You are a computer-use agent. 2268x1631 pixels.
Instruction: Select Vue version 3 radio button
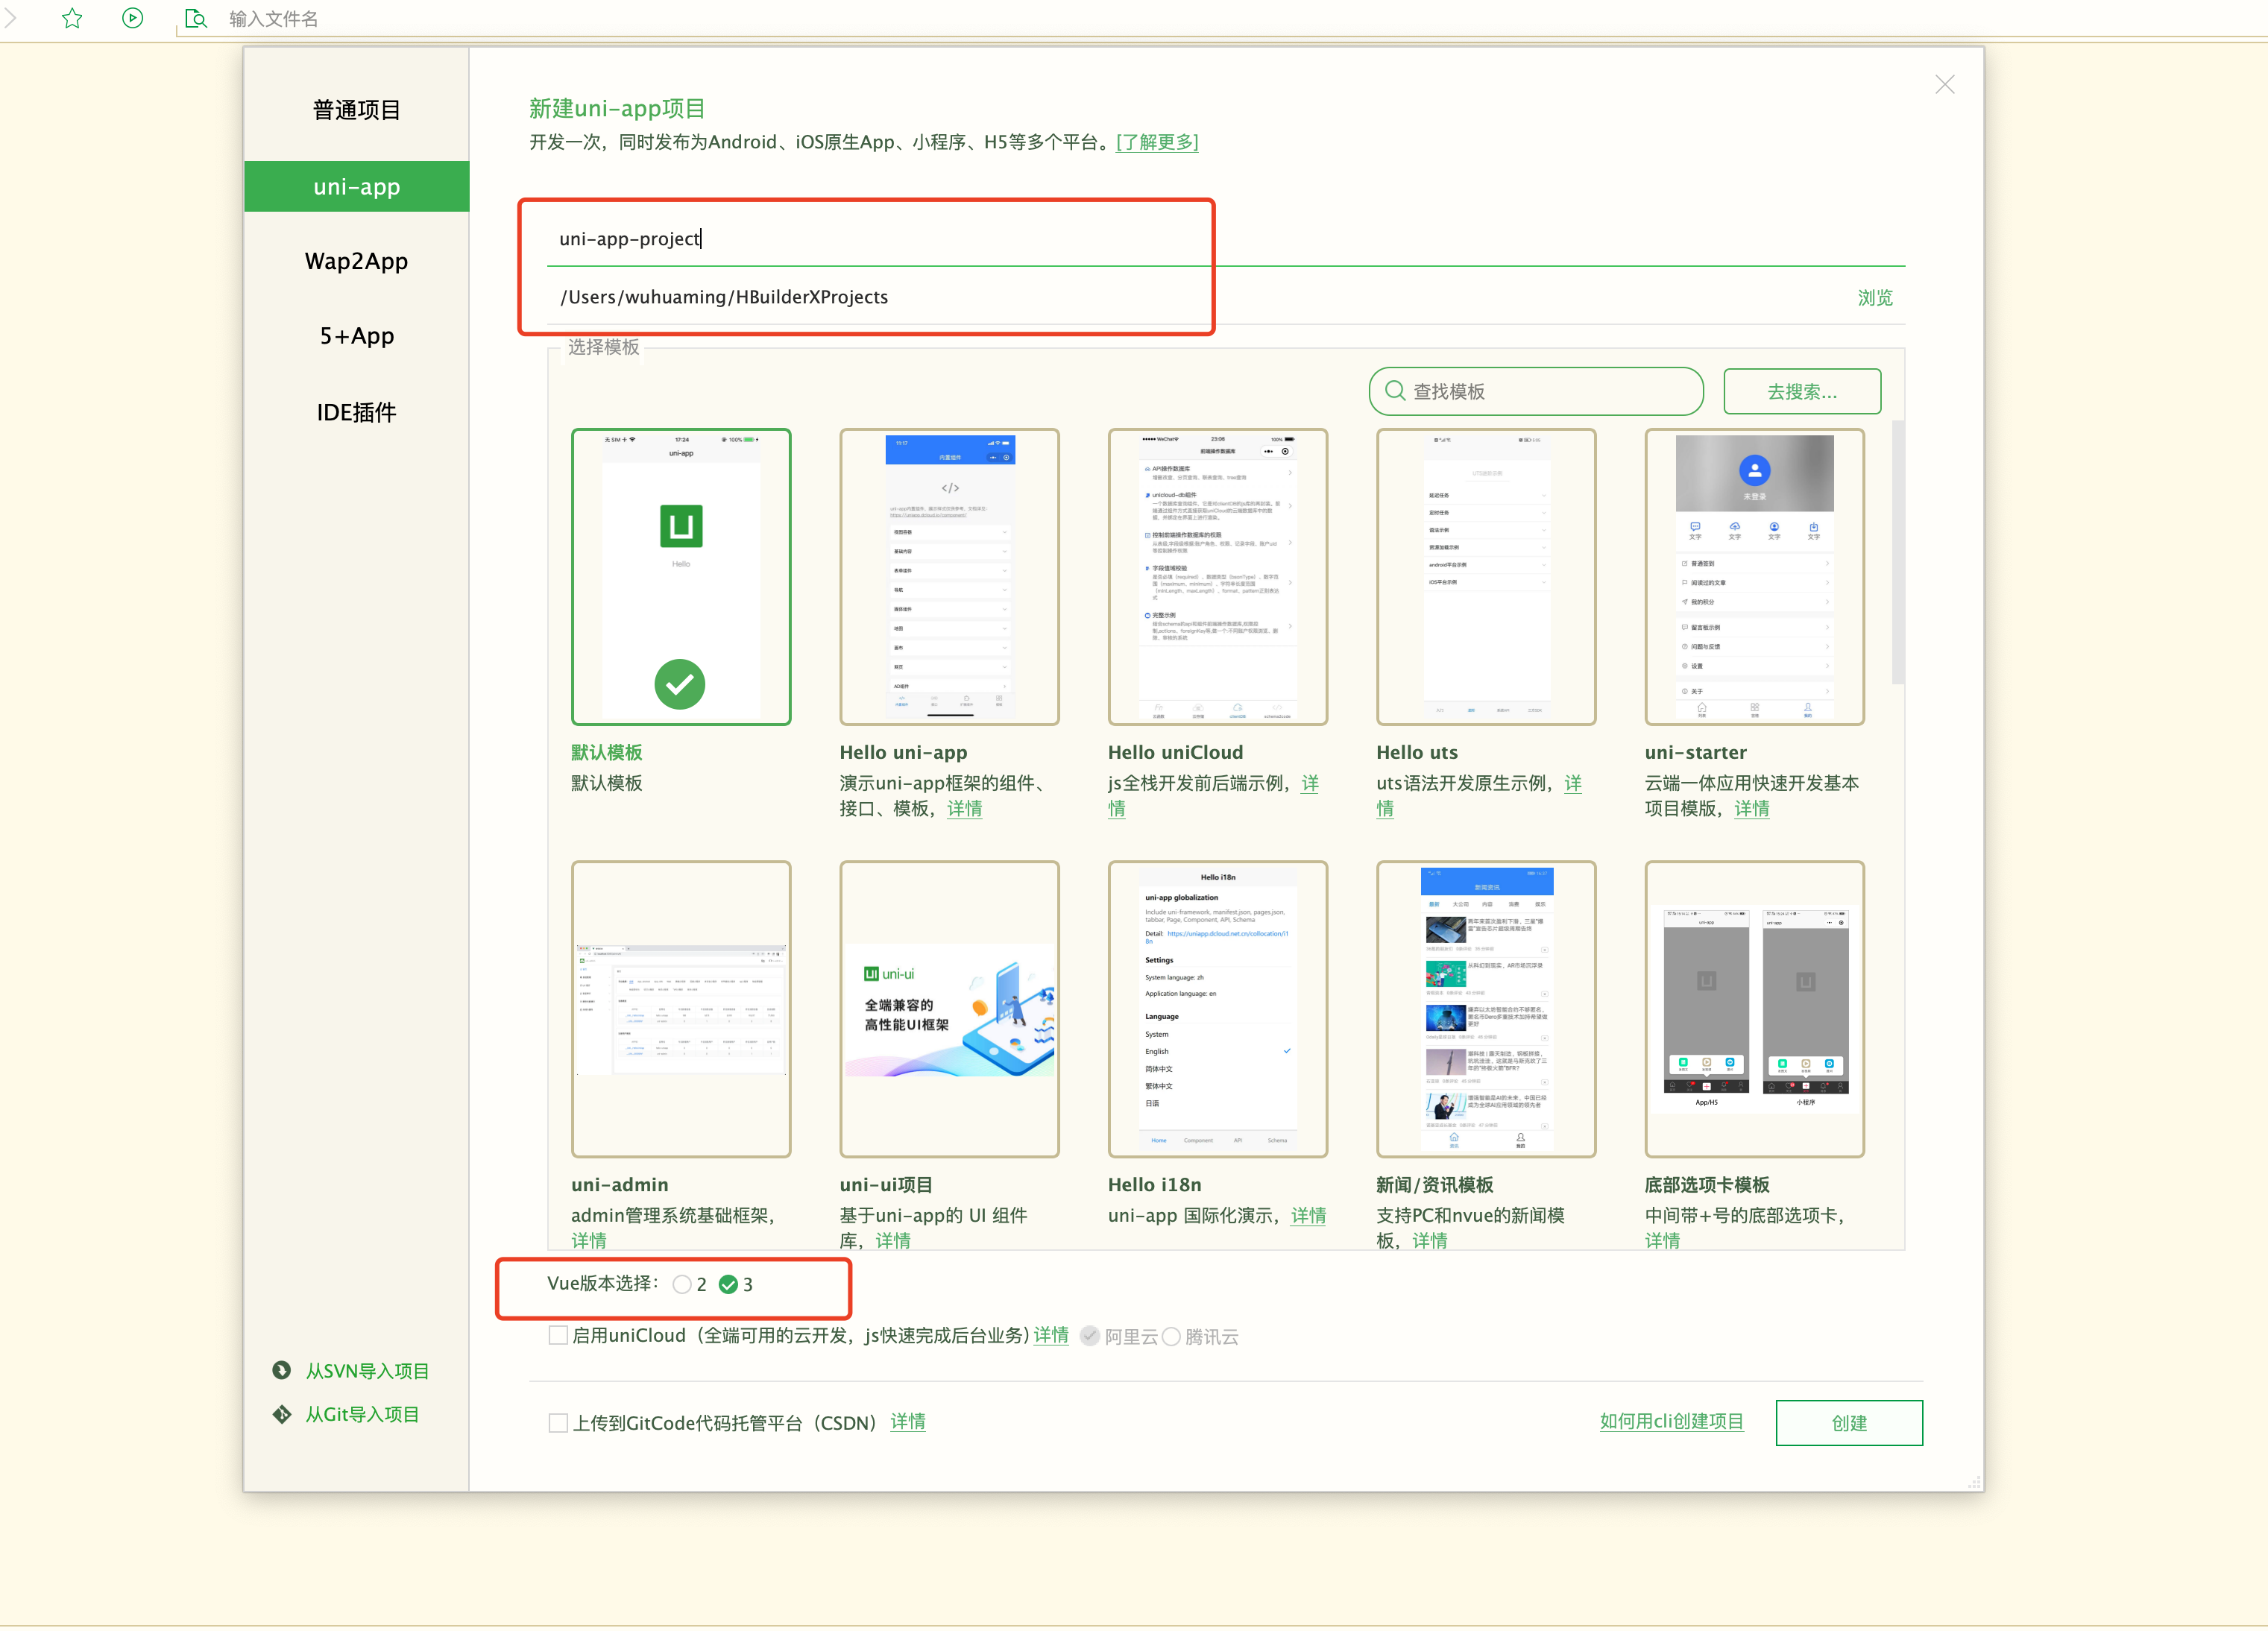[728, 1285]
